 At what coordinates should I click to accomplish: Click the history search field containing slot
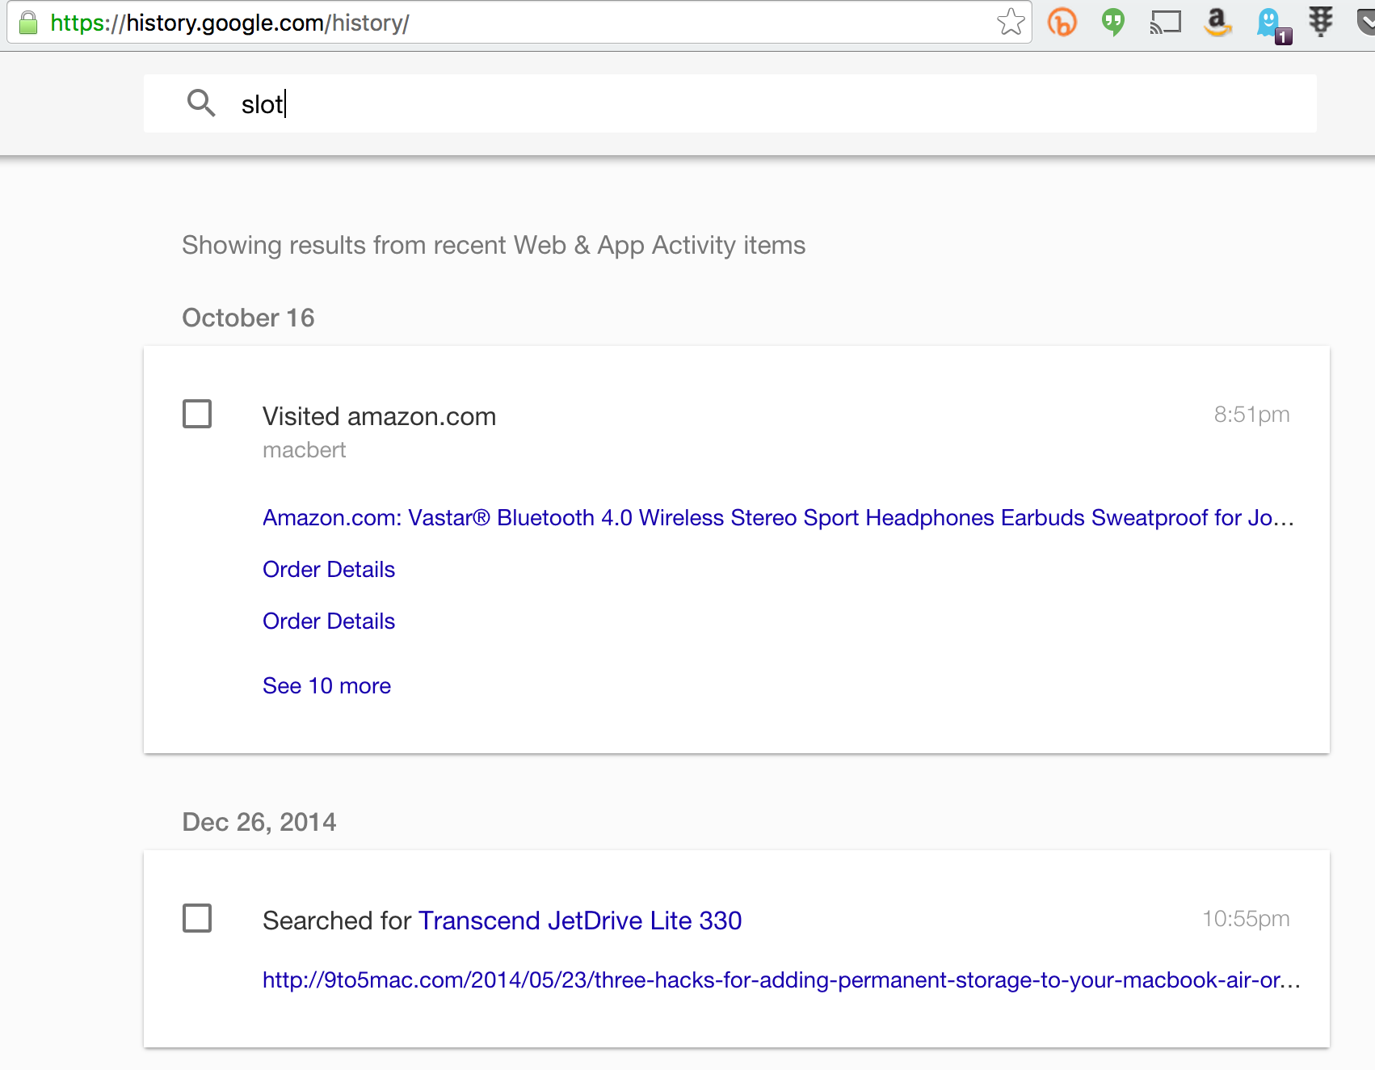[727, 104]
